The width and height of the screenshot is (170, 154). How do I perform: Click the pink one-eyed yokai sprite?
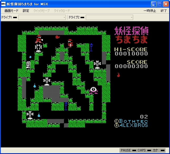click(93, 90)
